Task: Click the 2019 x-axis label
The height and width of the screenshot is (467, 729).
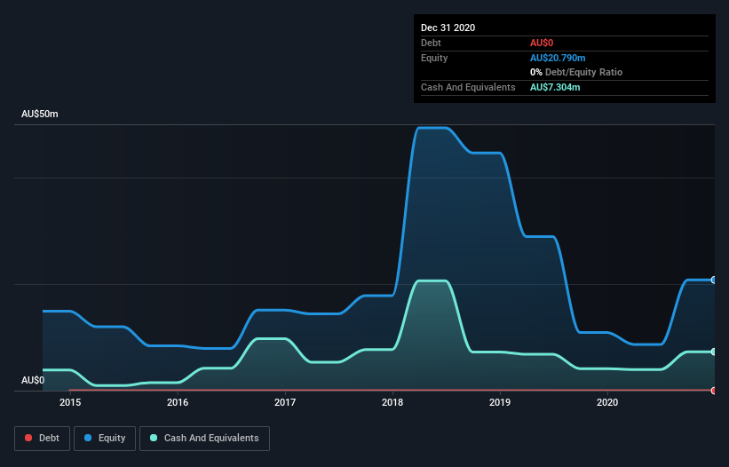Action: (x=500, y=402)
